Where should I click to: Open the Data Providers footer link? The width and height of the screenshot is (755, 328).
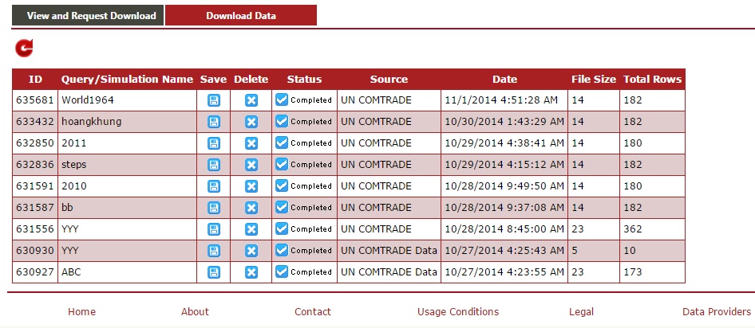(716, 312)
